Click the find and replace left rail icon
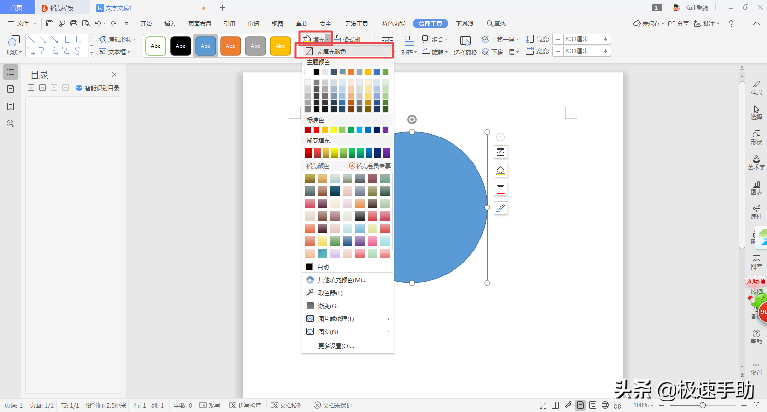The image size is (767, 412). point(11,124)
